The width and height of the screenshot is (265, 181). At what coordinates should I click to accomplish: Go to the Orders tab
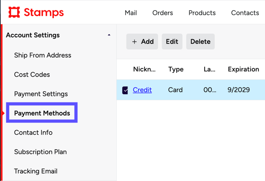[163, 13]
